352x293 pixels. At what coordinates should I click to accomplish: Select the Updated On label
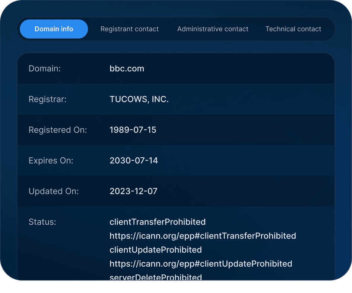click(x=53, y=191)
